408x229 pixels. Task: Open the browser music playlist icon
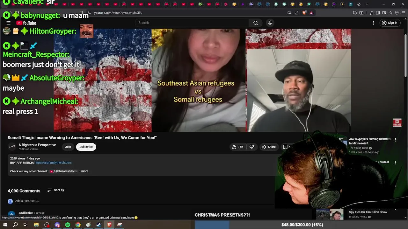point(372,13)
